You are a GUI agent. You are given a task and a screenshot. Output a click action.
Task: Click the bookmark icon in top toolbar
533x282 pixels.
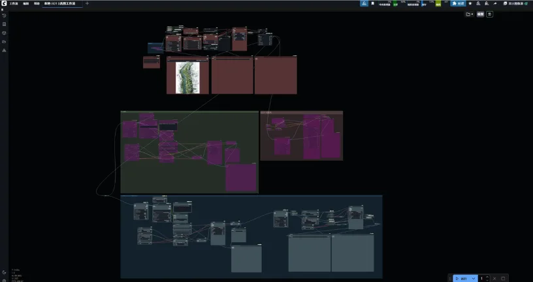tap(372, 3)
